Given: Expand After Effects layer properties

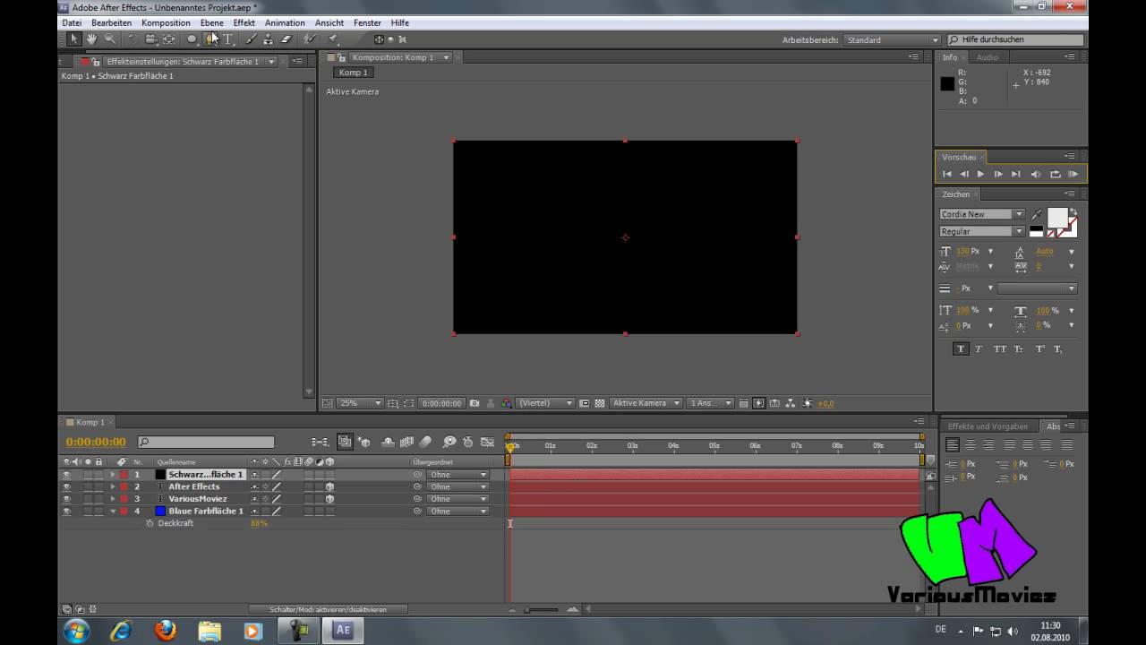Looking at the screenshot, I should coord(113,486).
